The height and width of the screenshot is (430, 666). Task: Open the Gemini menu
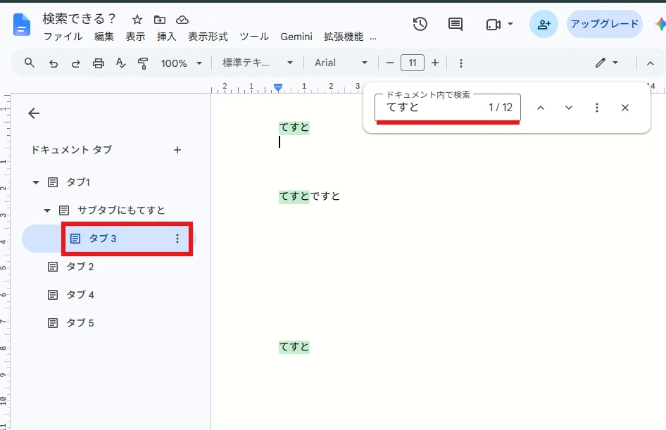pos(296,37)
